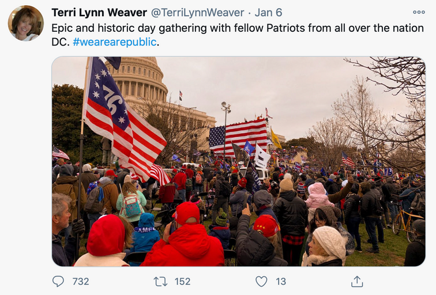
Task: View the 13 likes count
Action: point(281,281)
